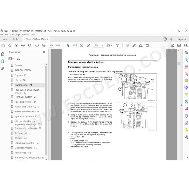
Task: Go to previous page arrow
Action: [37, 45]
